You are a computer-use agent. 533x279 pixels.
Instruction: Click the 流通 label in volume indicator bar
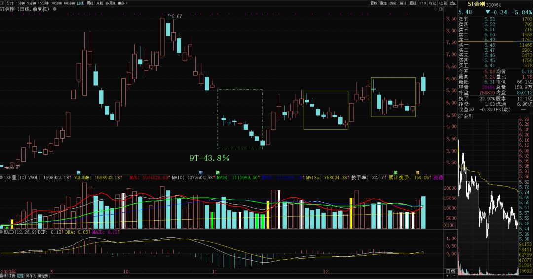click(x=438, y=178)
